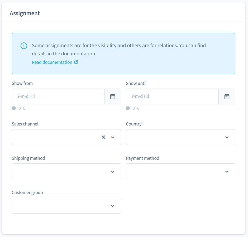
Task: Click the Country field label
Action: [x=134, y=124]
